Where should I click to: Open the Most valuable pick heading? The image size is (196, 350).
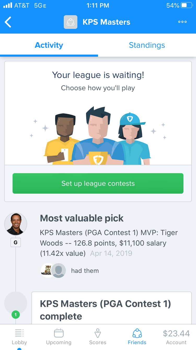tap(82, 218)
